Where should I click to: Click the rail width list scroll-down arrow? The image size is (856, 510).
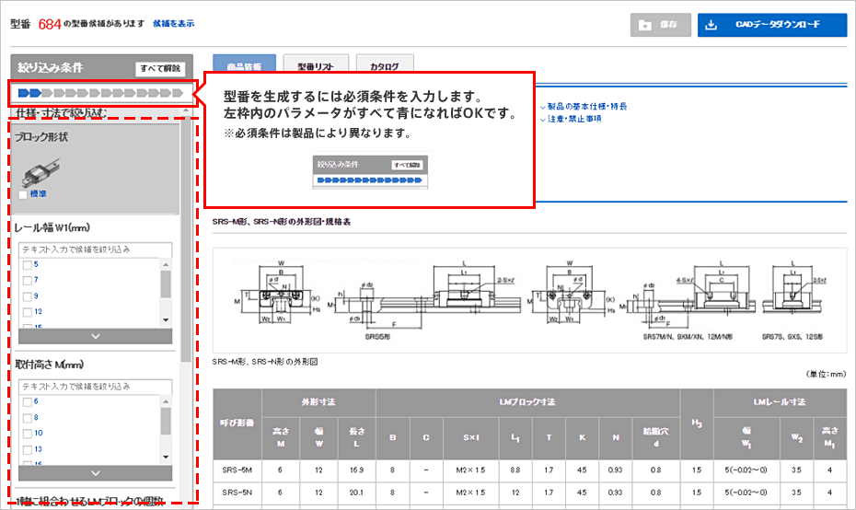click(x=166, y=320)
